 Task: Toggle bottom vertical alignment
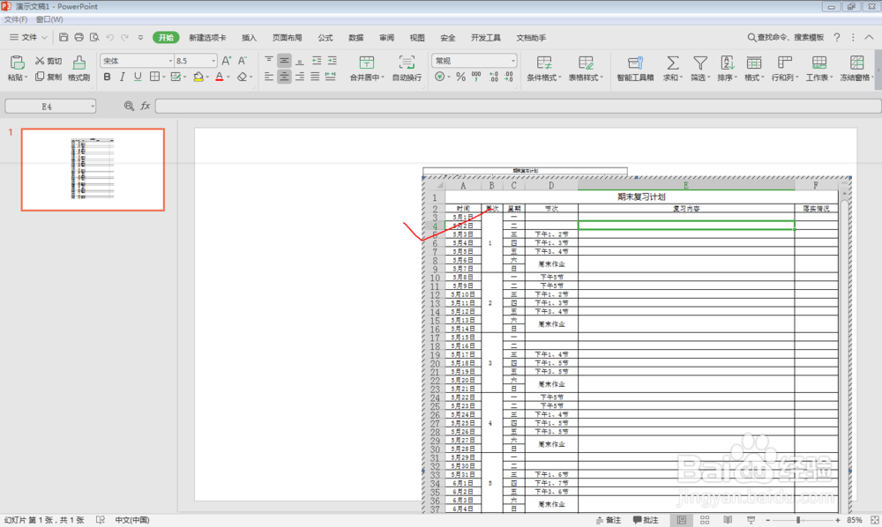tap(300, 61)
